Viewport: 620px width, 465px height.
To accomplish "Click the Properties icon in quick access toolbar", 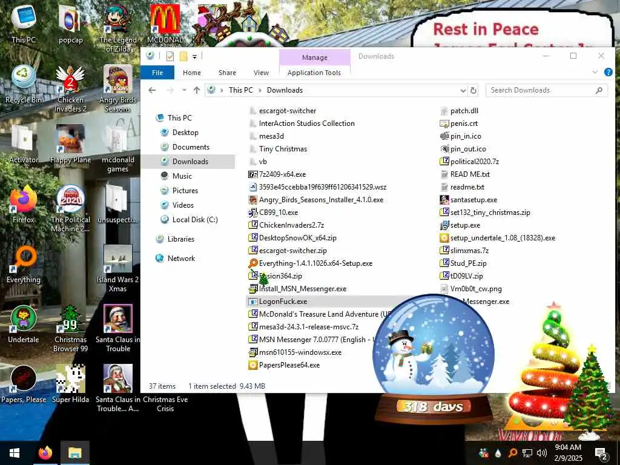I will click(170, 56).
